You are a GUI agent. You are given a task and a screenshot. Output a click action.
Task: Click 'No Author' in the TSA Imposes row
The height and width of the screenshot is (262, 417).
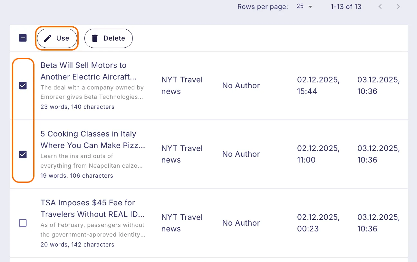pos(241,223)
